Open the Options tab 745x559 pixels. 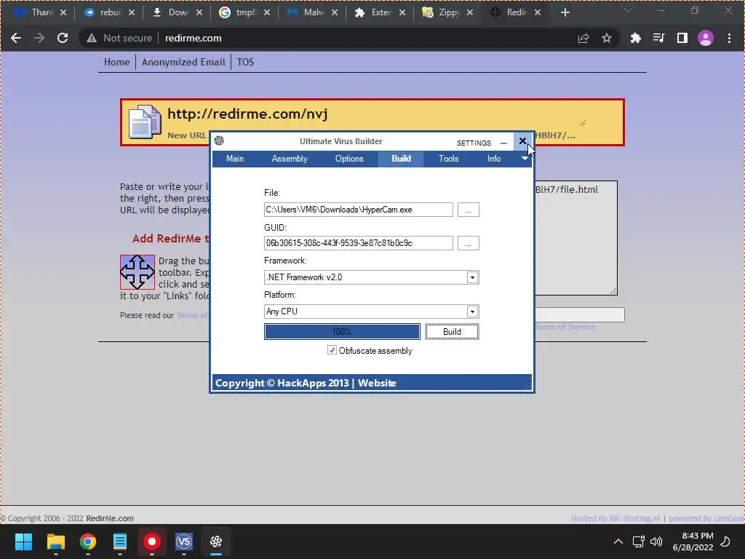pyautogui.click(x=349, y=159)
